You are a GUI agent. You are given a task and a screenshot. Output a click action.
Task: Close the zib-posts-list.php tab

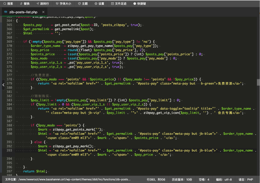(43, 12)
